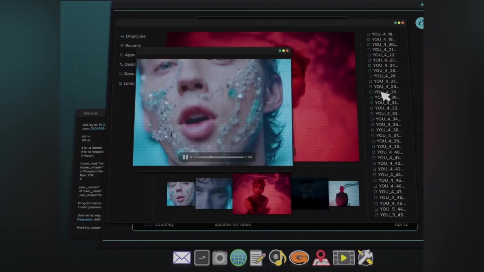The height and width of the screenshot is (272, 484).
Task: Select file YOU_4_26 in the list
Action: pyautogui.click(x=386, y=76)
